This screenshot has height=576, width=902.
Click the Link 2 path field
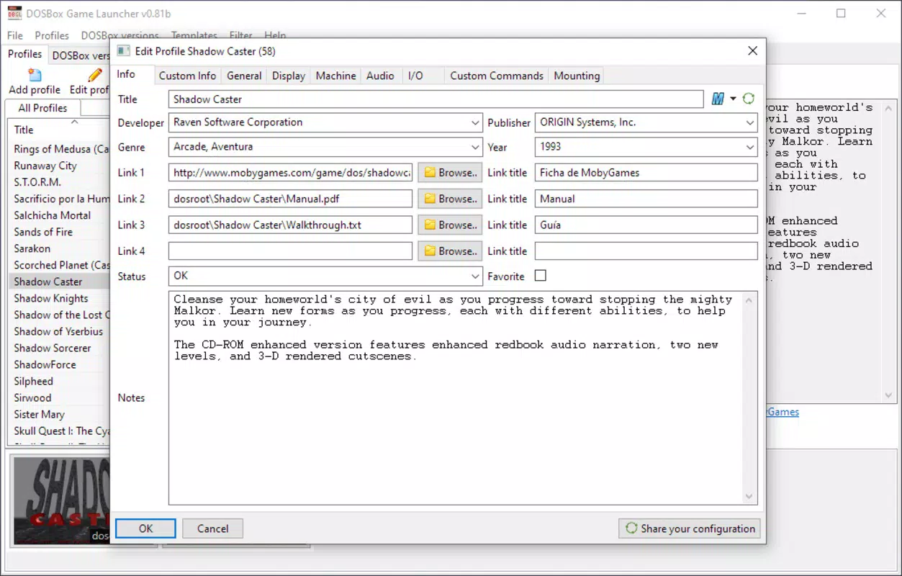tap(290, 199)
